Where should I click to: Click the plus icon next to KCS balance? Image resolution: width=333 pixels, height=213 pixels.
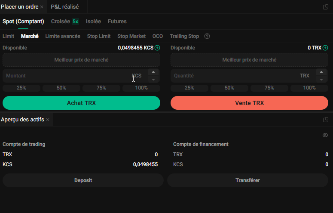[157, 48]
